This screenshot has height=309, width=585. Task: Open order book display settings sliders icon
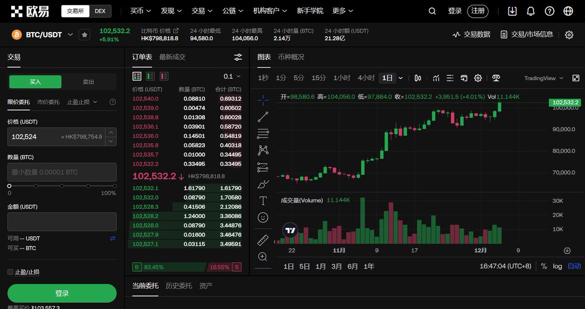click(238, 57)
